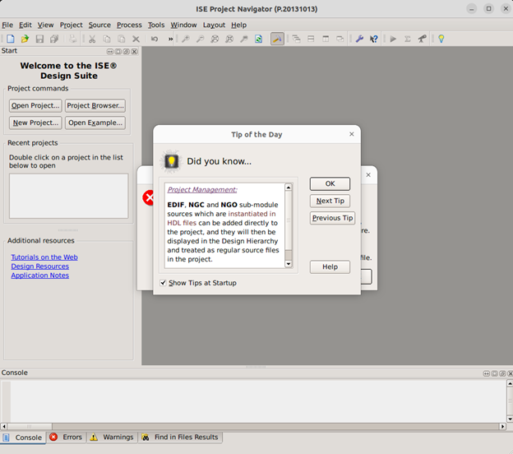Viewport: 513px width, 454px height.
Task: Open the Tools menu
Action: (x=156, y=25)
